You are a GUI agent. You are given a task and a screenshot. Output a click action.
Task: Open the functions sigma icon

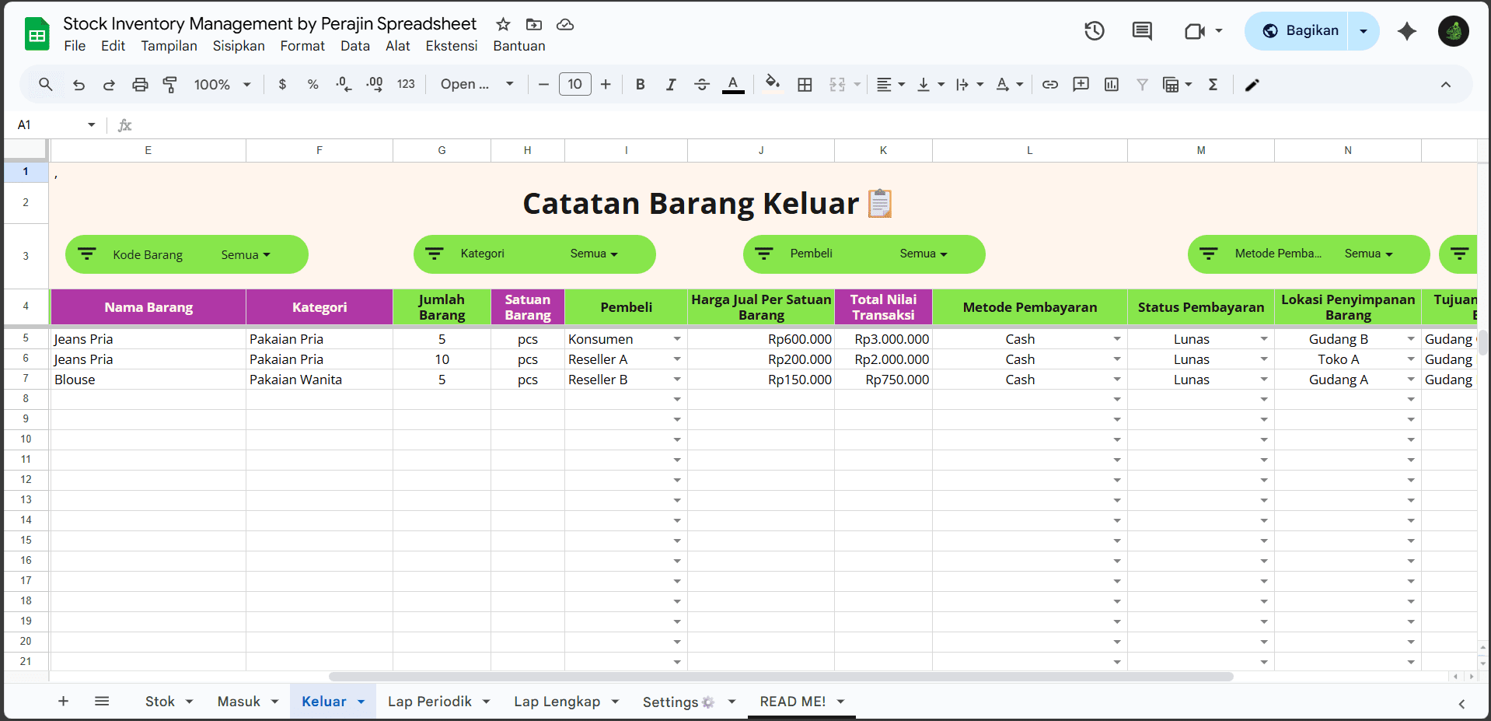click(1213, 84)
